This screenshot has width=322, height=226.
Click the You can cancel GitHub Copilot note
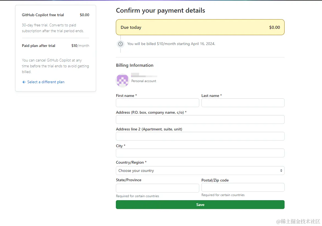(x=55, y=66)
